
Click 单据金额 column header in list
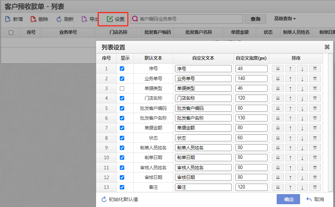pos(240,32)
